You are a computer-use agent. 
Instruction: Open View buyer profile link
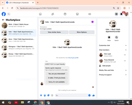point(73,58)
